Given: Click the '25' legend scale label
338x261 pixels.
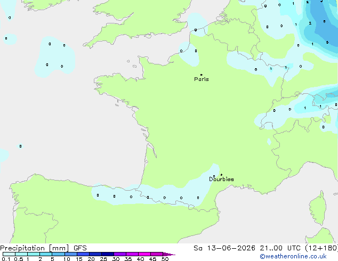Looking at the screenshot, I should click(103, 259).
